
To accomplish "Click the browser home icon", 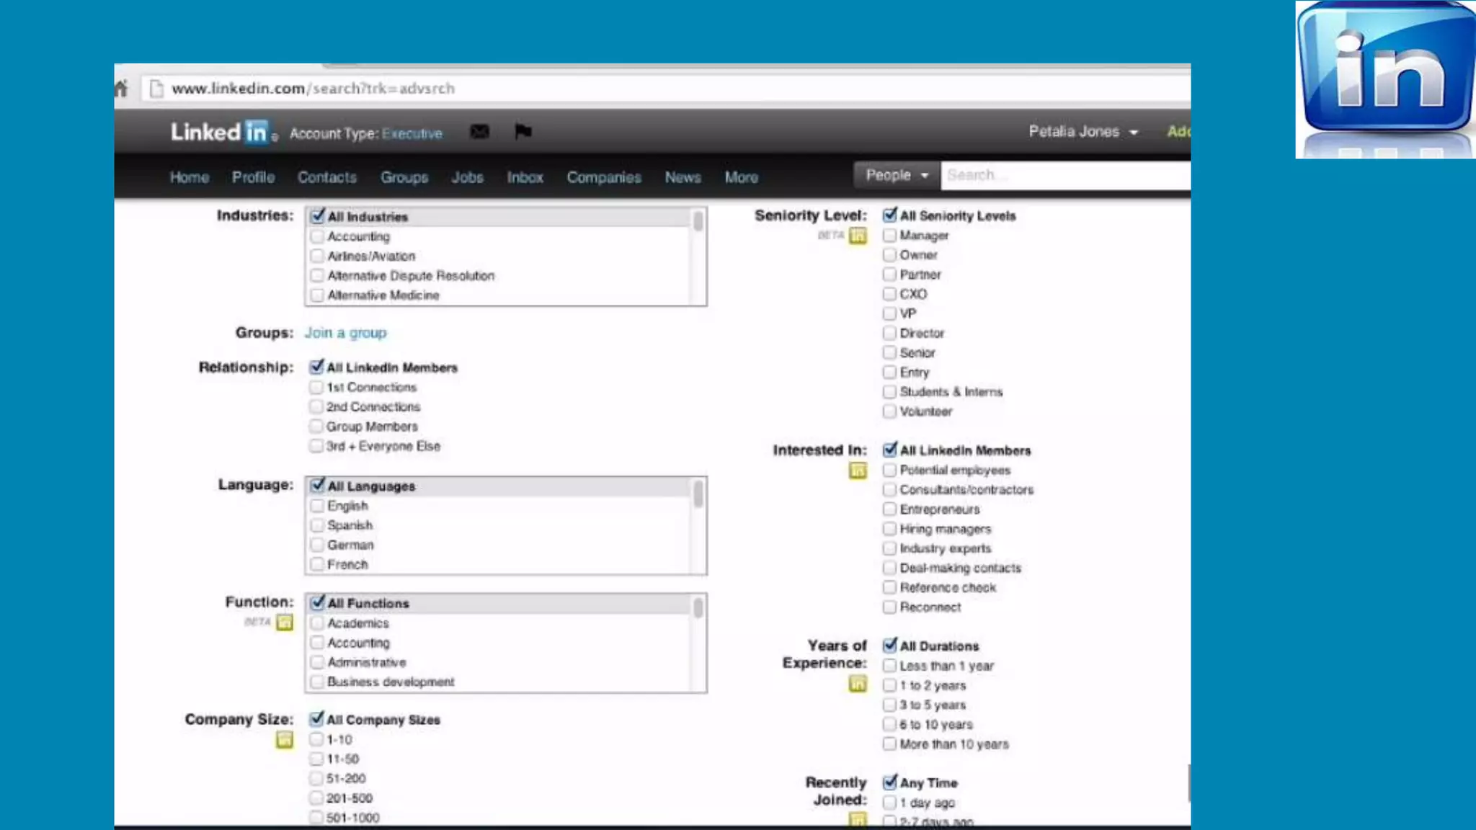I will pos(121,89).
